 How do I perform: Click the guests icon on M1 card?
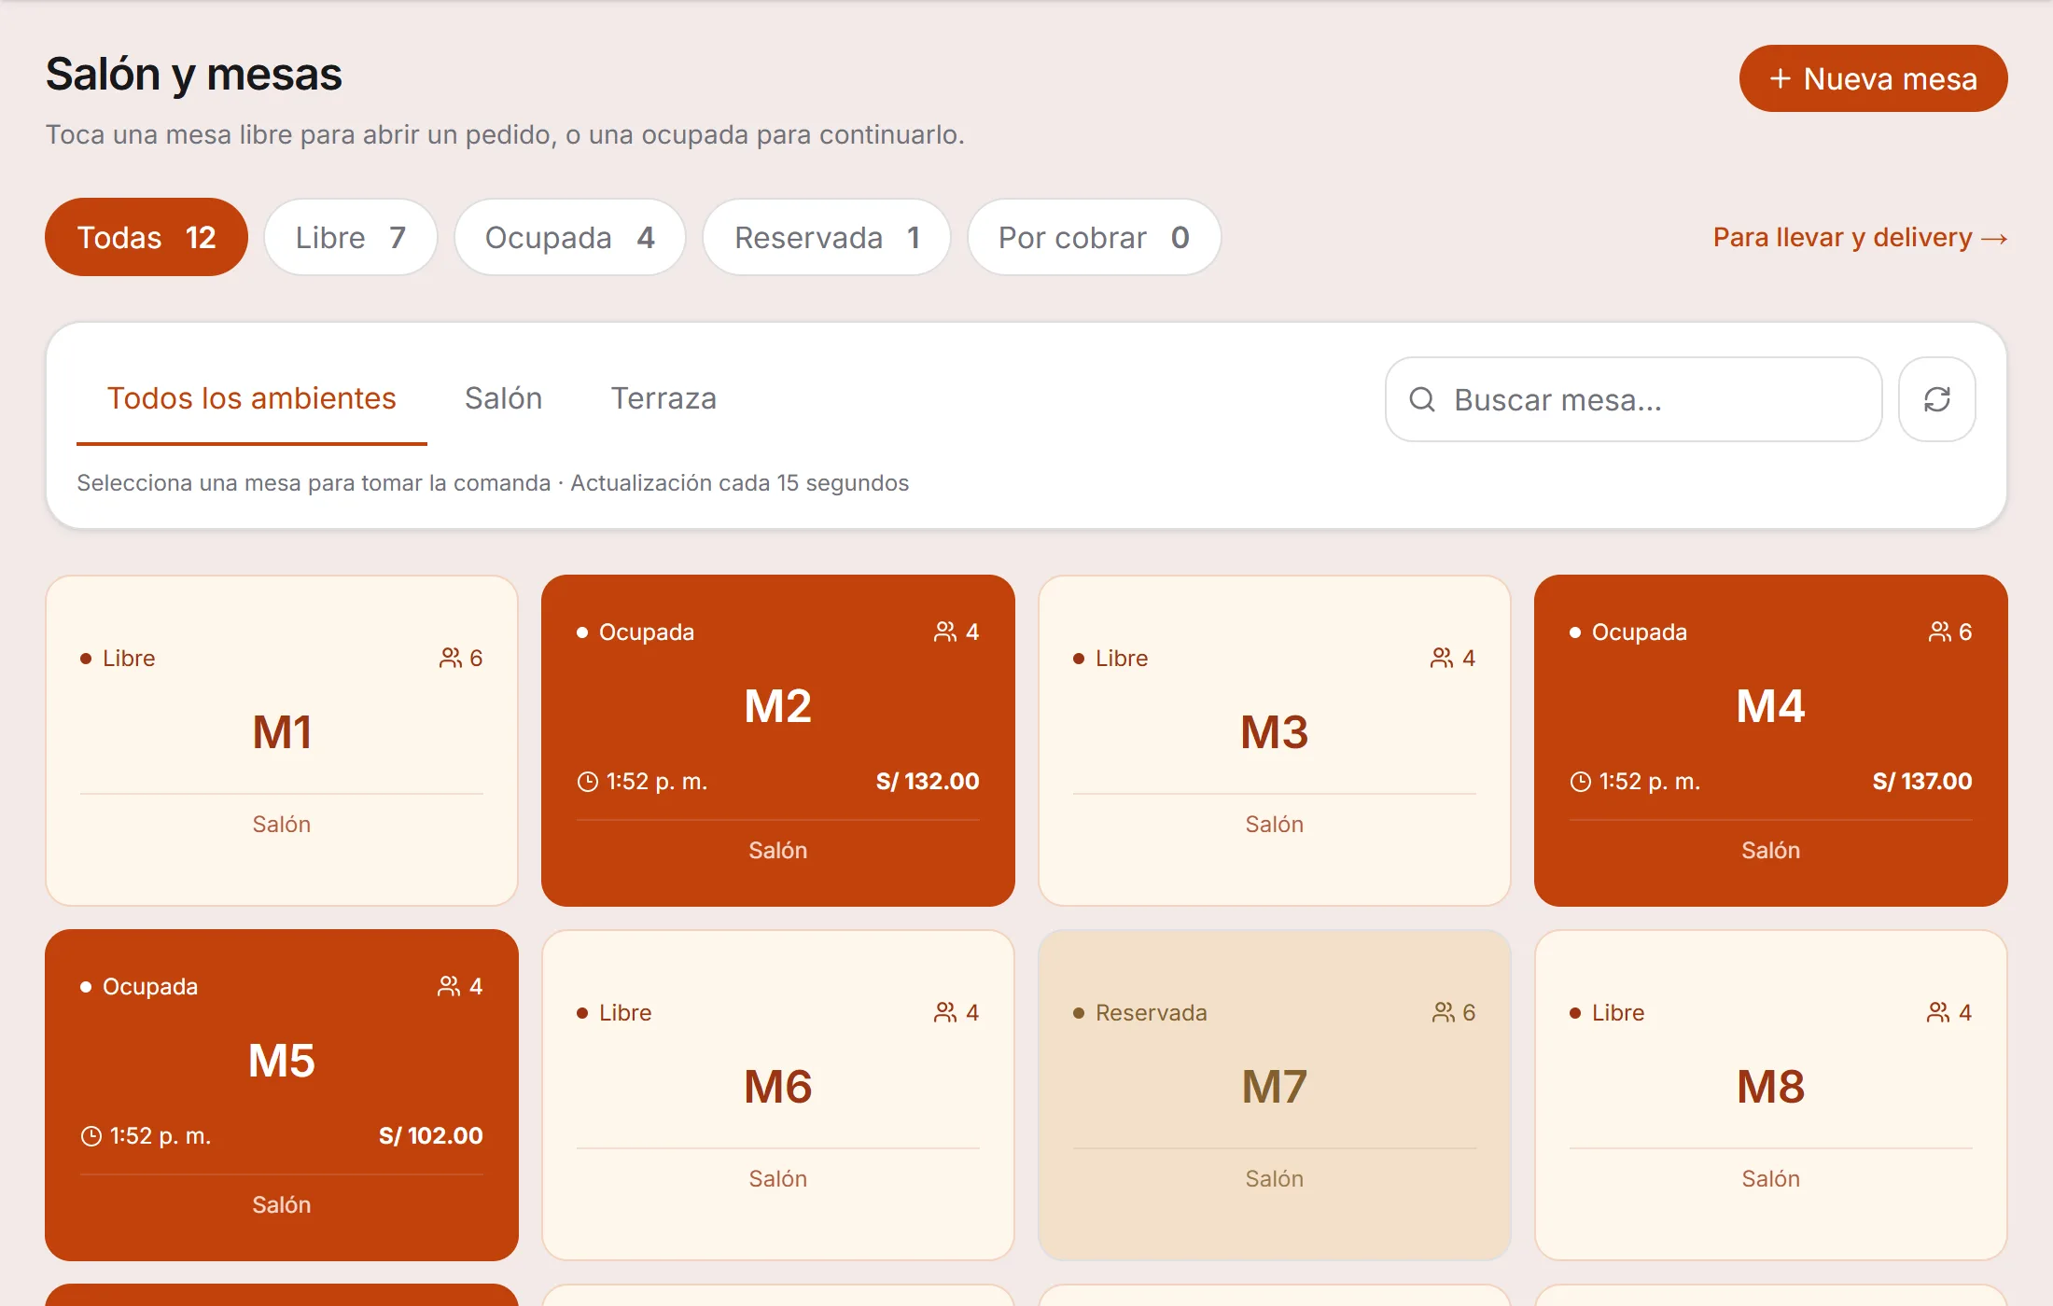pos(451,659)
